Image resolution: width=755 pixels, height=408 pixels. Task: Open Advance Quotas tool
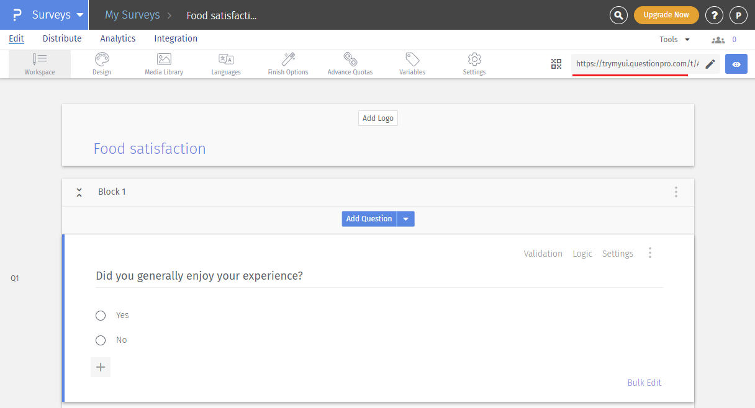(x=350, y=64)
